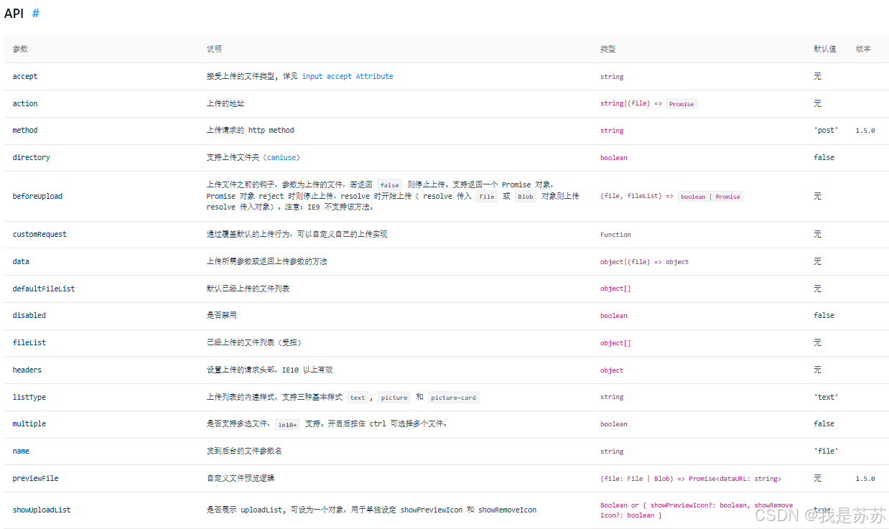
Task: Click the fileList parameter link
Action: click(29, 342)
